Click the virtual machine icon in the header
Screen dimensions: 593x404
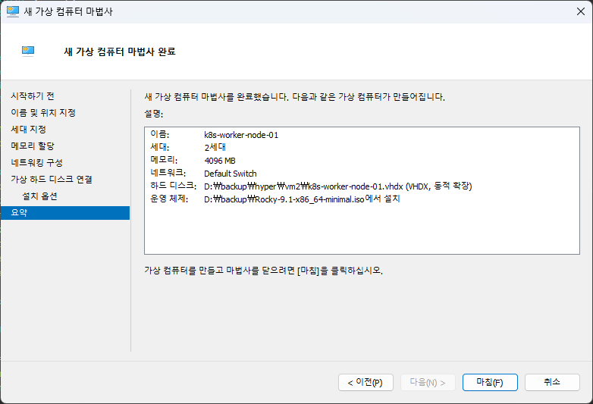tap(28, 52)
